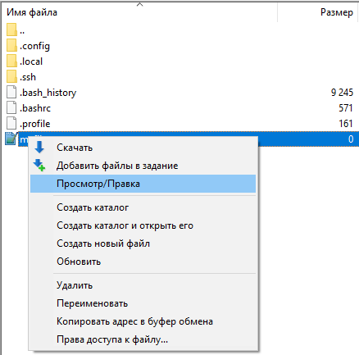
Task: Click the add-to-queue arrow with plus icon
Action: click(39, 166)
